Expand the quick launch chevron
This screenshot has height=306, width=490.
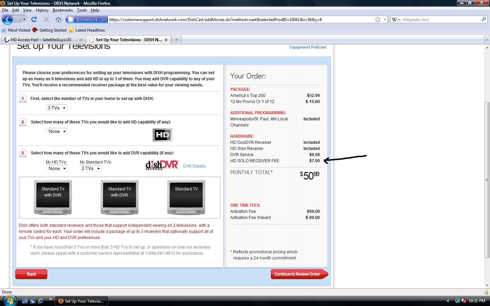click(x=50, y=300)
